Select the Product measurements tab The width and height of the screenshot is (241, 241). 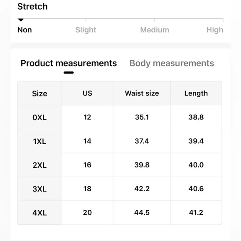(69, 63)
